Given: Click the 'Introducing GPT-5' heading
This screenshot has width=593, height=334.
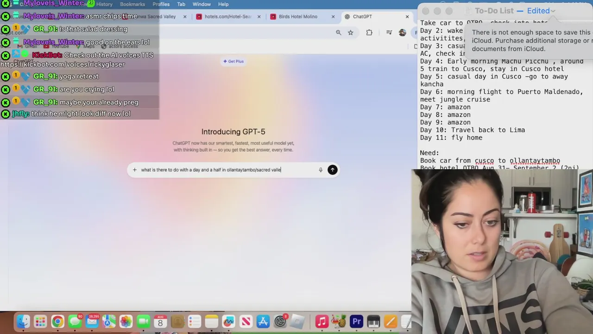Looking at the screenshot, I should coord(233,132).
